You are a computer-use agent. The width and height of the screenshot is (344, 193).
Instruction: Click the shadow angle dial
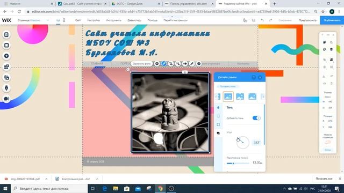click(x=242, y=143)
